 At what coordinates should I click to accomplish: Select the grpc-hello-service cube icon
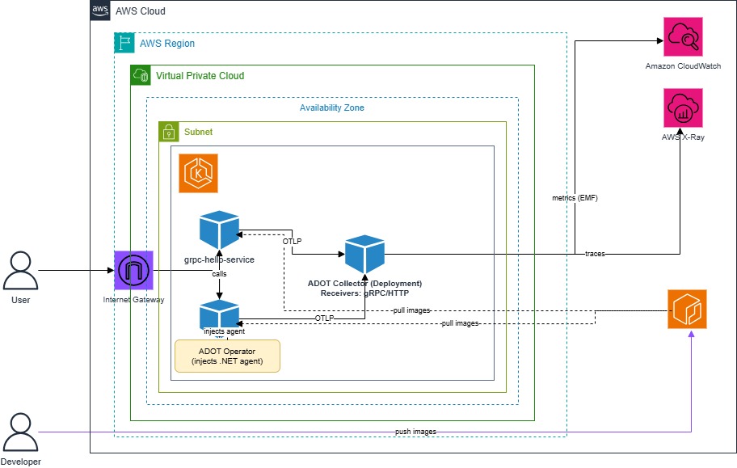point(220,230)
